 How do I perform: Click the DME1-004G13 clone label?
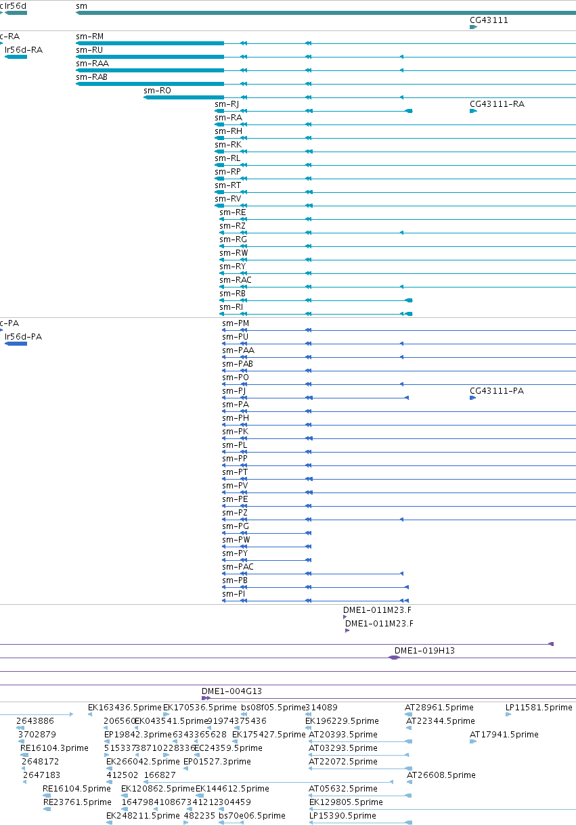(231, 691)
